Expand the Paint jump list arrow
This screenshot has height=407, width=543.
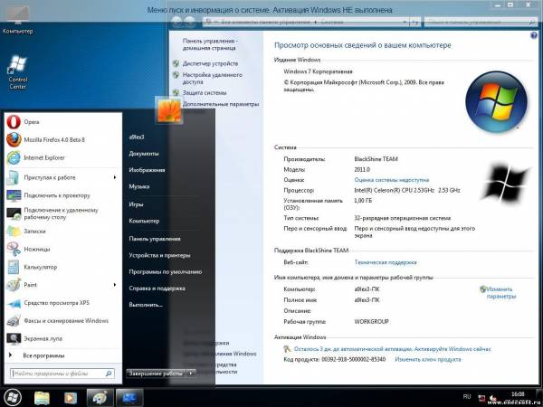[115, 285]
